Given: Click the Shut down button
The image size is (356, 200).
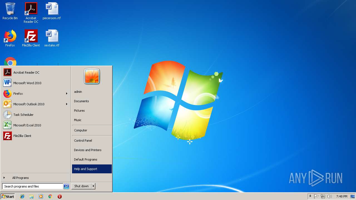Looking at the screenshot, I should click(x=81, y=186).
